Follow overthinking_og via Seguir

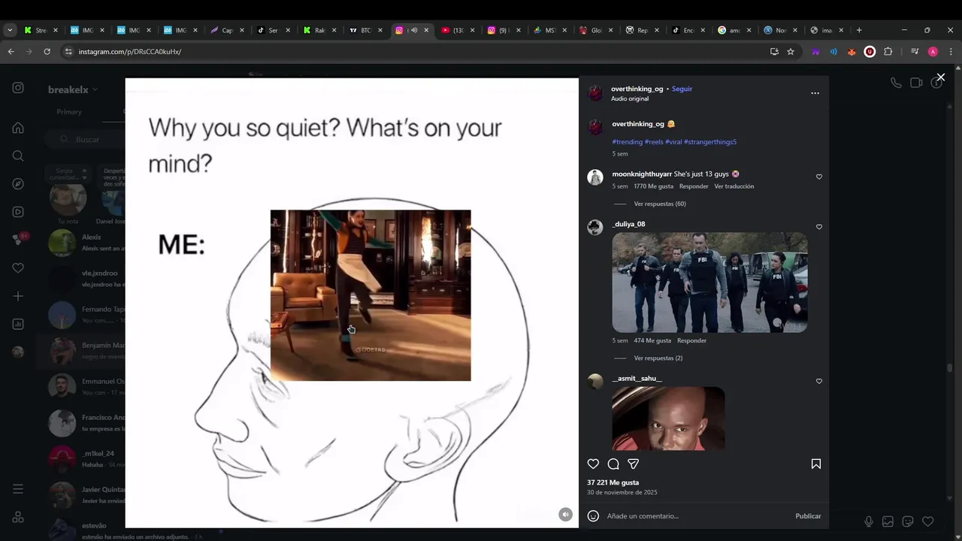pos(682,89)
